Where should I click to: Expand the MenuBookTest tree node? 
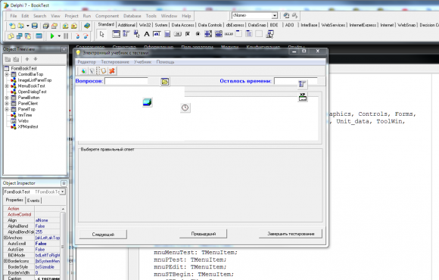(x=7, y=86)
